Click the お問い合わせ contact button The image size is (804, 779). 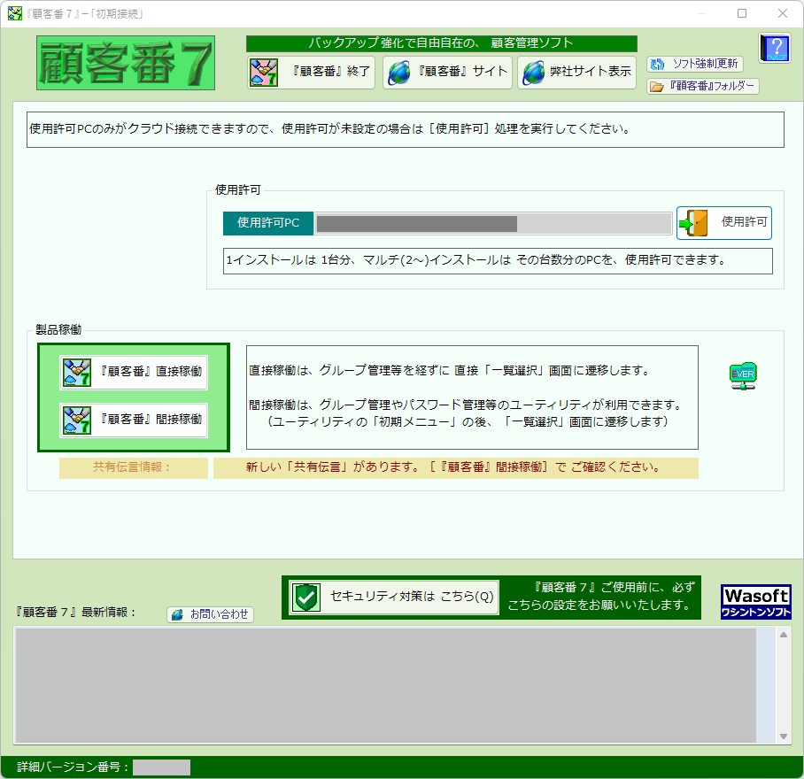tap(210, 614)
